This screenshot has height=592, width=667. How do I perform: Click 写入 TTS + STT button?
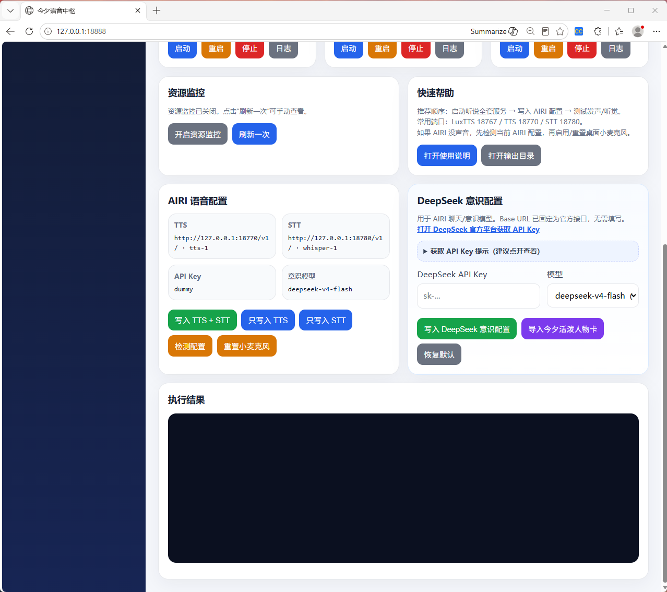click(x=203, y=320)
